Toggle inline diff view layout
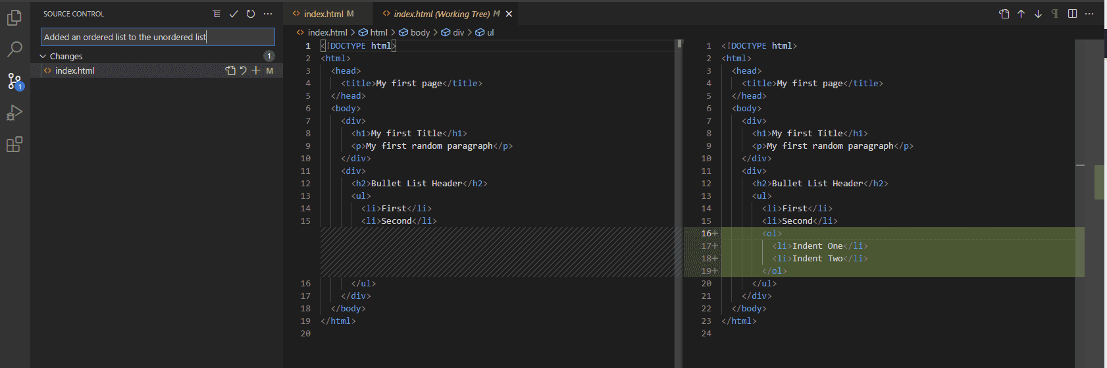The width and height of the screenshot is (1107, 368). [x=1072, y=14]
